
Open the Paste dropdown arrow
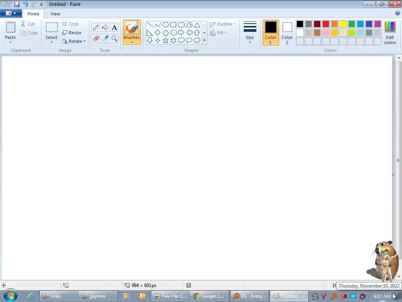click(x=10, y=42)
